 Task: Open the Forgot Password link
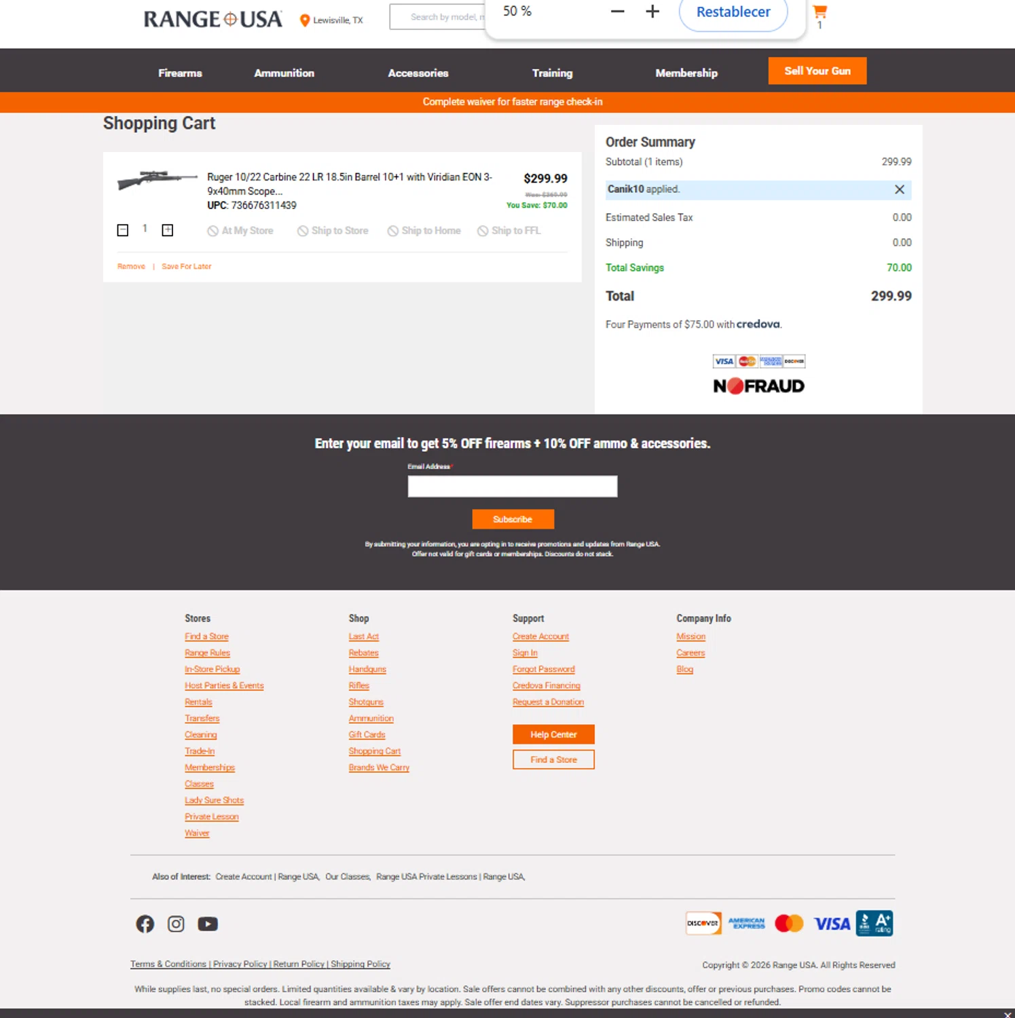(543, 669)
